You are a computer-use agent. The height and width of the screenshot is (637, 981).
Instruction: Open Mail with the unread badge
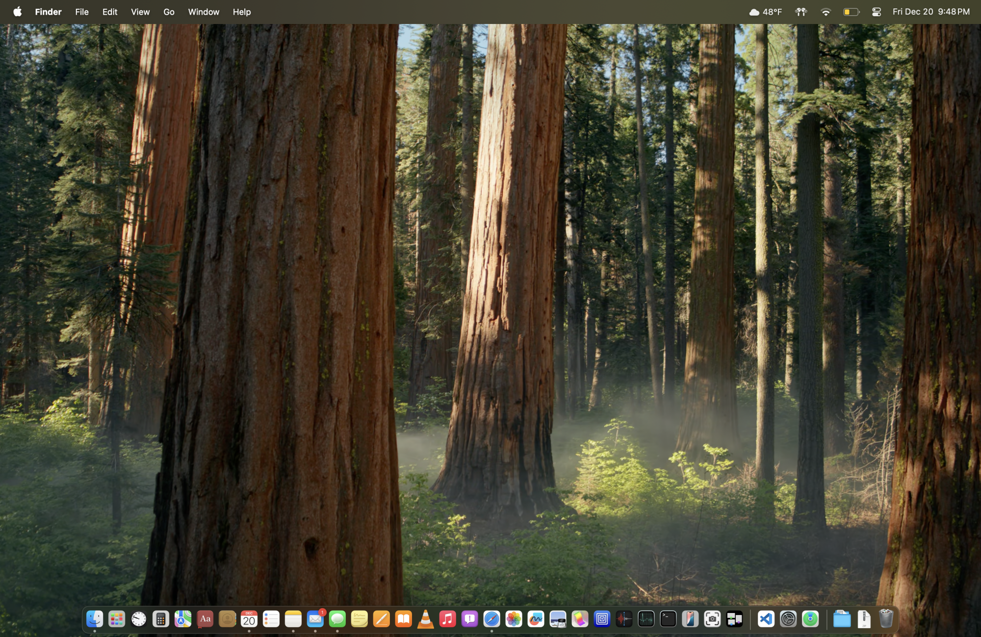[315, 619]
